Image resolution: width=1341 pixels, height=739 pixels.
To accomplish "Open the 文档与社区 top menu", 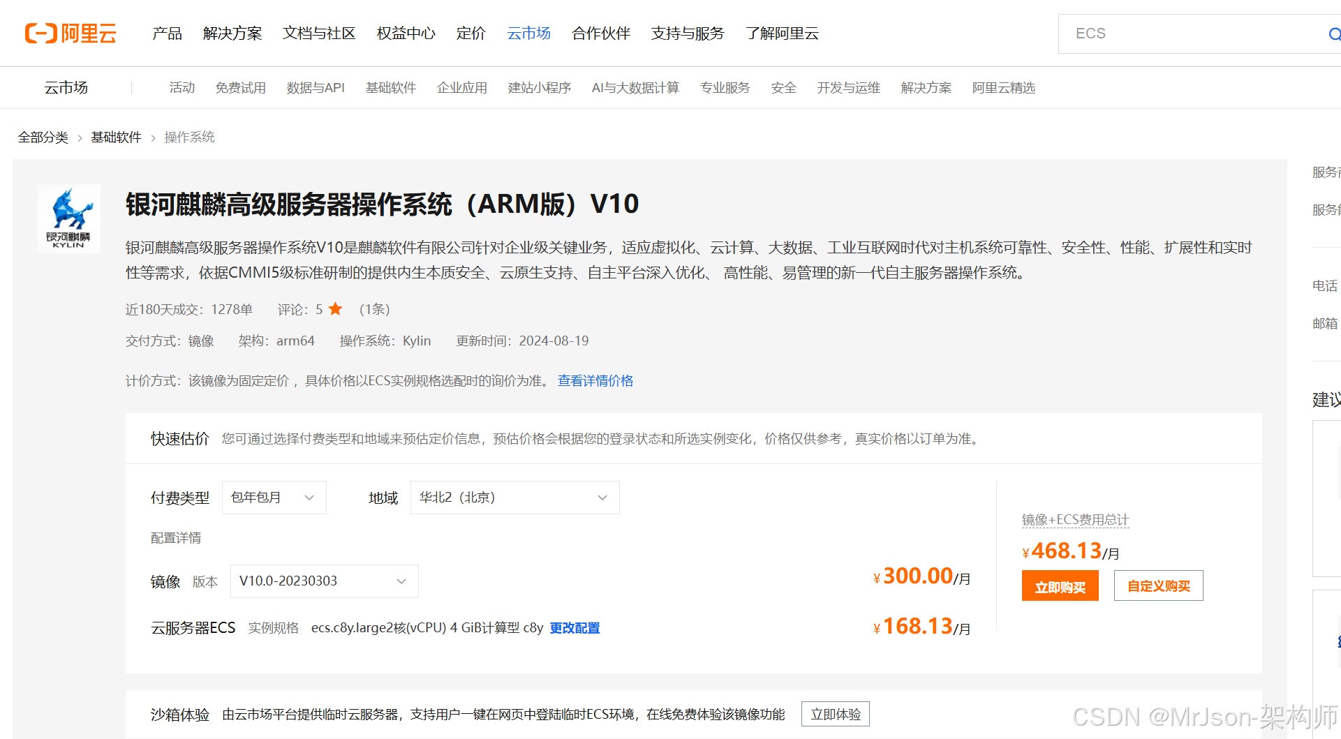I will click(x=319, y=33).
